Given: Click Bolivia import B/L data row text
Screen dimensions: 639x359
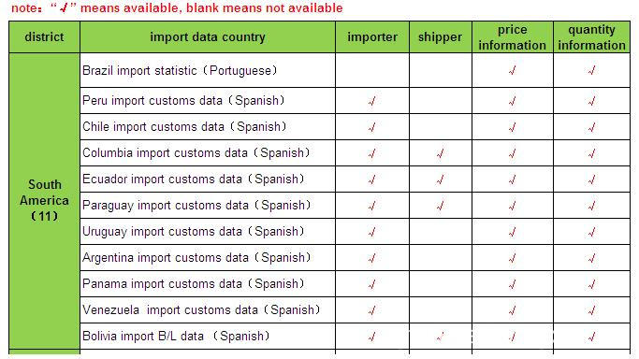Looking at the screenshot, I should (x=176, y=337).
